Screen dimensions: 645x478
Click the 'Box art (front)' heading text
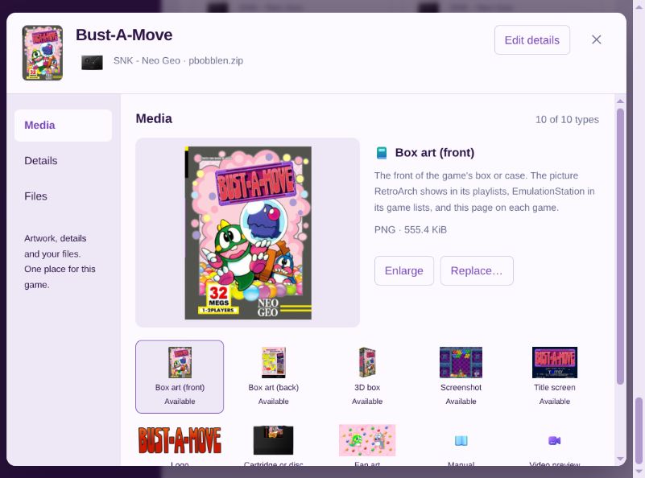(434, 153)
